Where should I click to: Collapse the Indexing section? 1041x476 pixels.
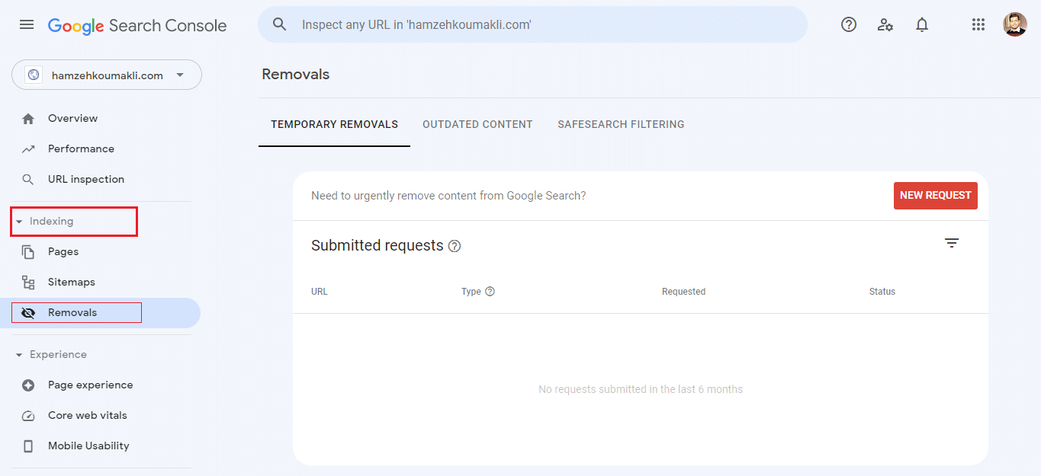[19, 222]
